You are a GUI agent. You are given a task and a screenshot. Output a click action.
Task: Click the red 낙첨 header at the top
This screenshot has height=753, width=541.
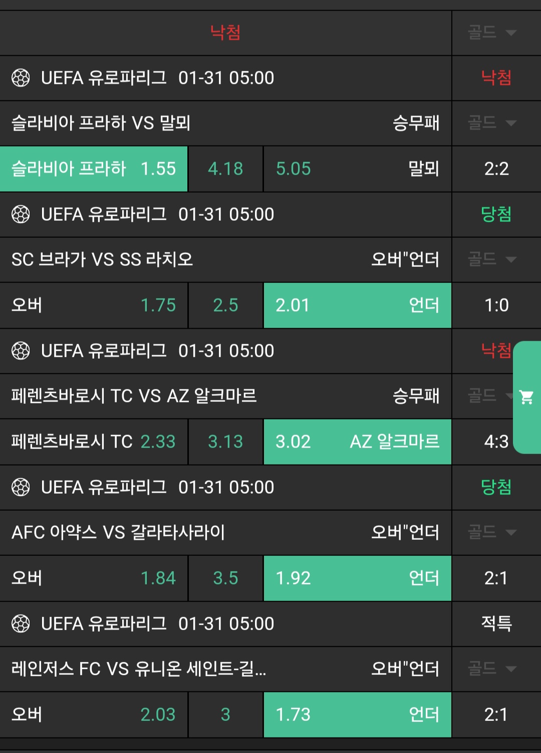(225, 33)
